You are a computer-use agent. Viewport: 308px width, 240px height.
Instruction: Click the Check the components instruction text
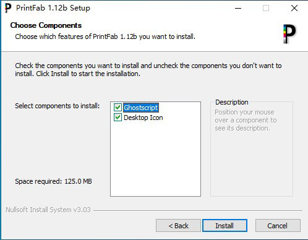[x=148, y=70]
